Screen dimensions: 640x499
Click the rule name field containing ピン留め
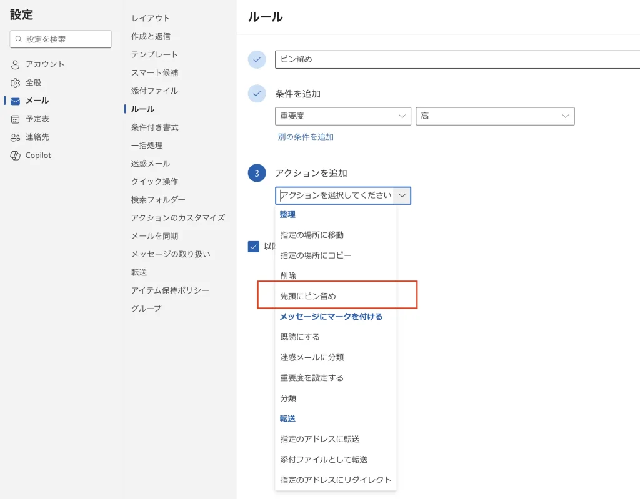(x=456, y=59)
